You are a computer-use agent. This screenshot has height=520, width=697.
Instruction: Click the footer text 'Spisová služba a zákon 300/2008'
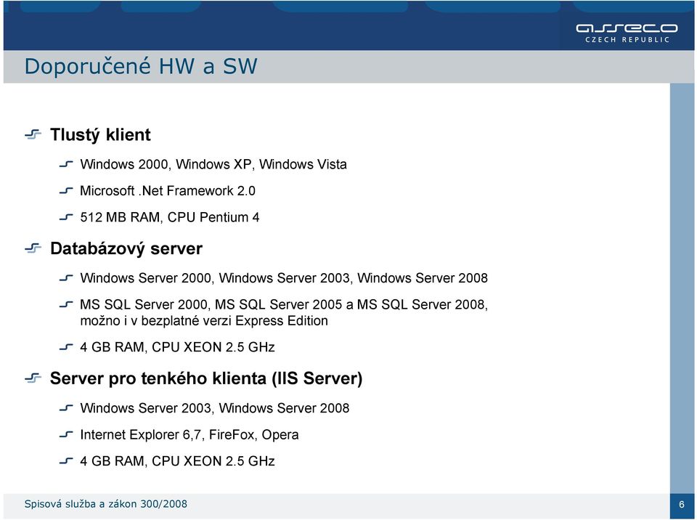click(106, 504)
